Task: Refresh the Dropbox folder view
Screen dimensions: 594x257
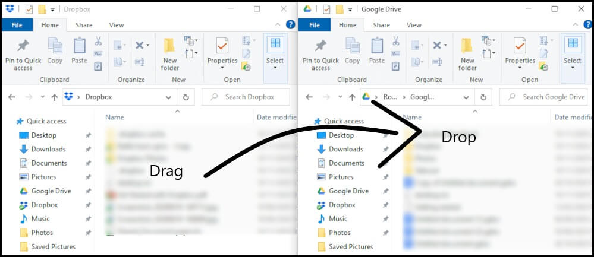Action: [186, 97]
